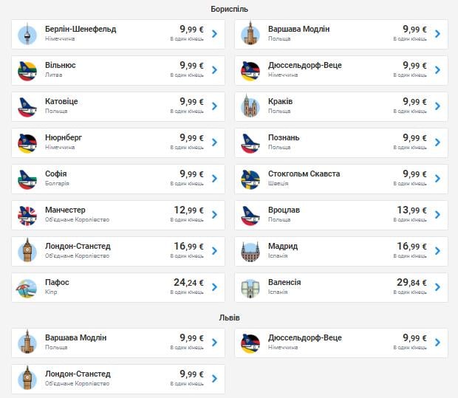The image size is (458, 398).
Task: Click the Пафос beach umbrella icon
Action: coord(27,287)
